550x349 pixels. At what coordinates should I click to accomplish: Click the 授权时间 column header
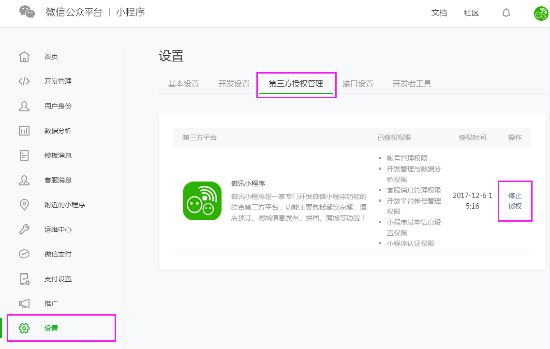(x=473, y=137)
